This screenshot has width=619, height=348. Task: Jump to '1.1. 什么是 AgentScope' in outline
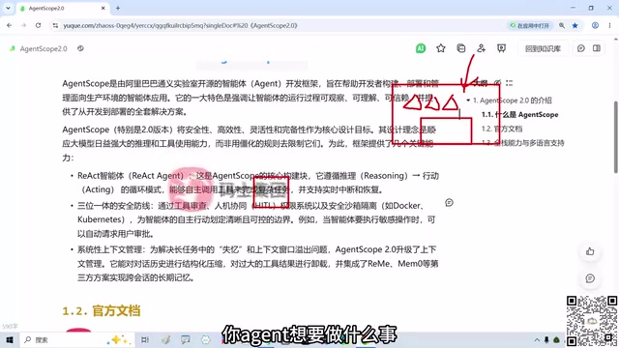[520, 114]
